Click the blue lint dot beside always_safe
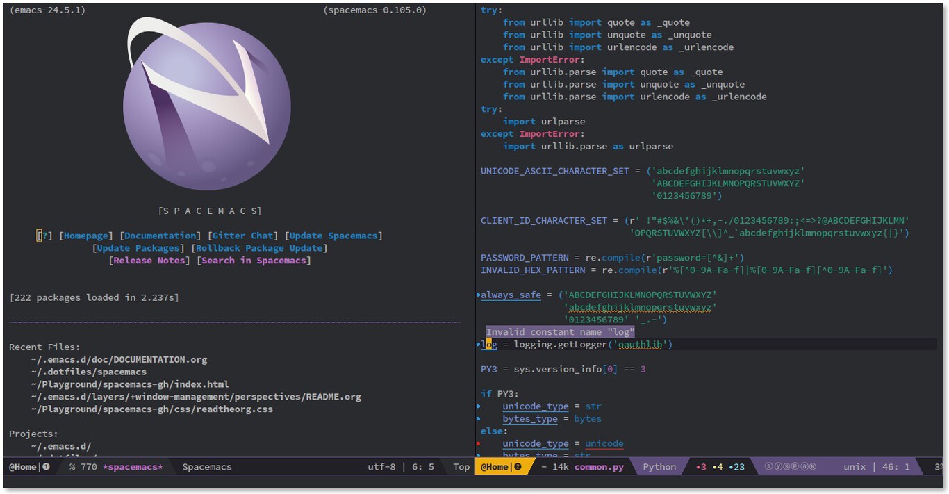 point(478,295)
